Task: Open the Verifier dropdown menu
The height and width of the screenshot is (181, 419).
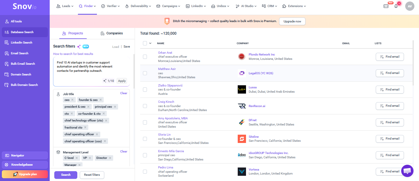Action: point(110,6)
